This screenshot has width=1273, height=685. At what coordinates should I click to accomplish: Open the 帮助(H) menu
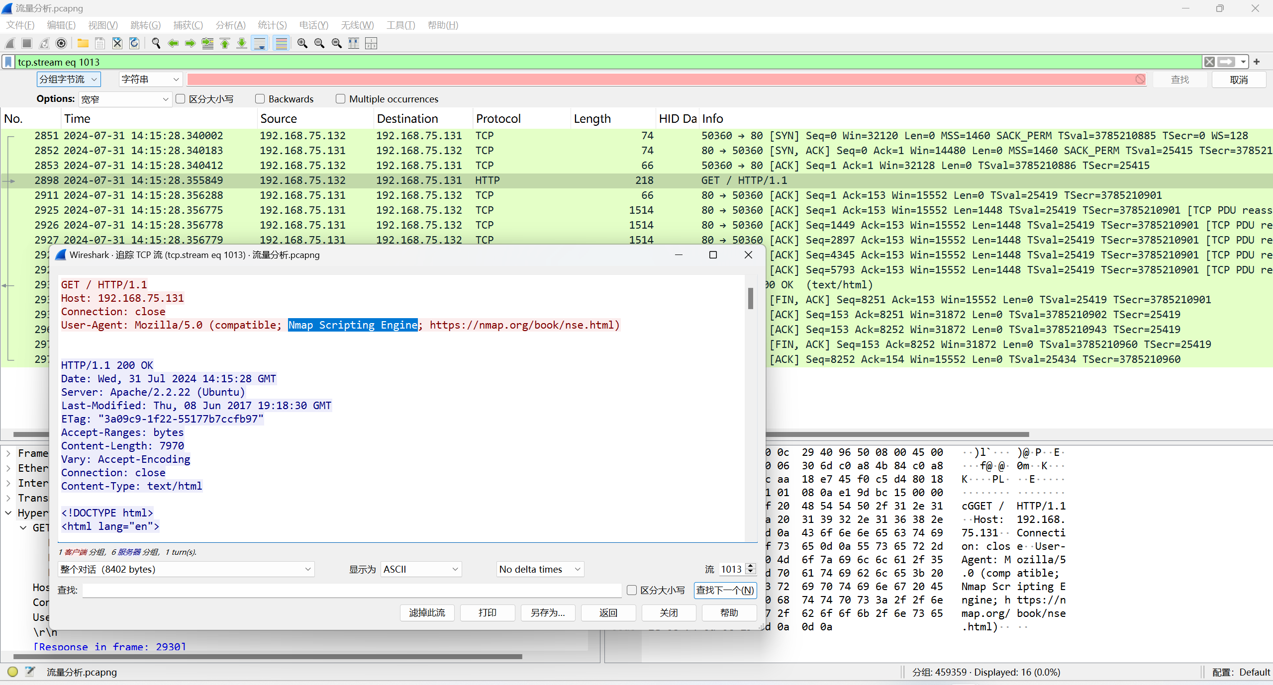[443, 25]
